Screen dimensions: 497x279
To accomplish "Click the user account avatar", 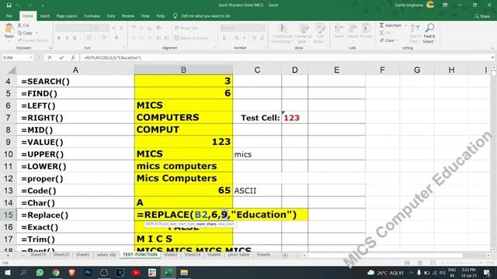I will 430,5.
